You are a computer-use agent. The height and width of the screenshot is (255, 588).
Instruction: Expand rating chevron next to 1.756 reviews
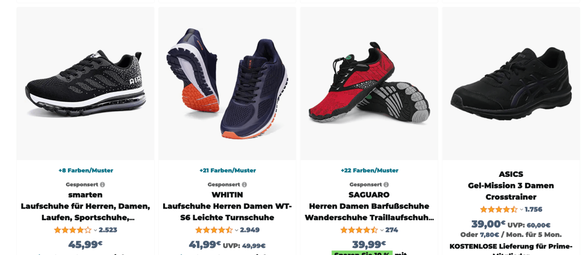click(521, 210)
